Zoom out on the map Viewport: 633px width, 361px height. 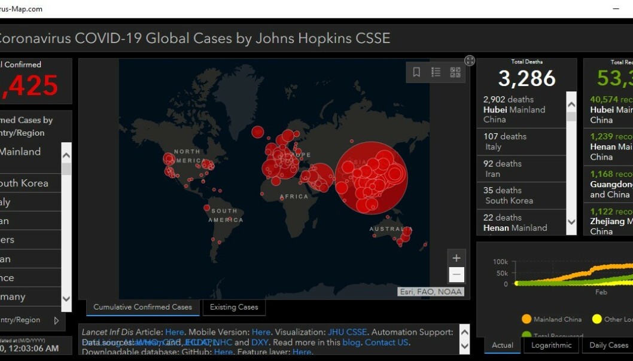tap(457, 275)
